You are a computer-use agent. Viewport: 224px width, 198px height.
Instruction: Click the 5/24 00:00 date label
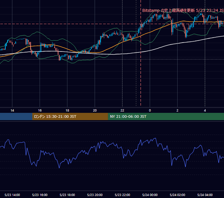(150, 195)
